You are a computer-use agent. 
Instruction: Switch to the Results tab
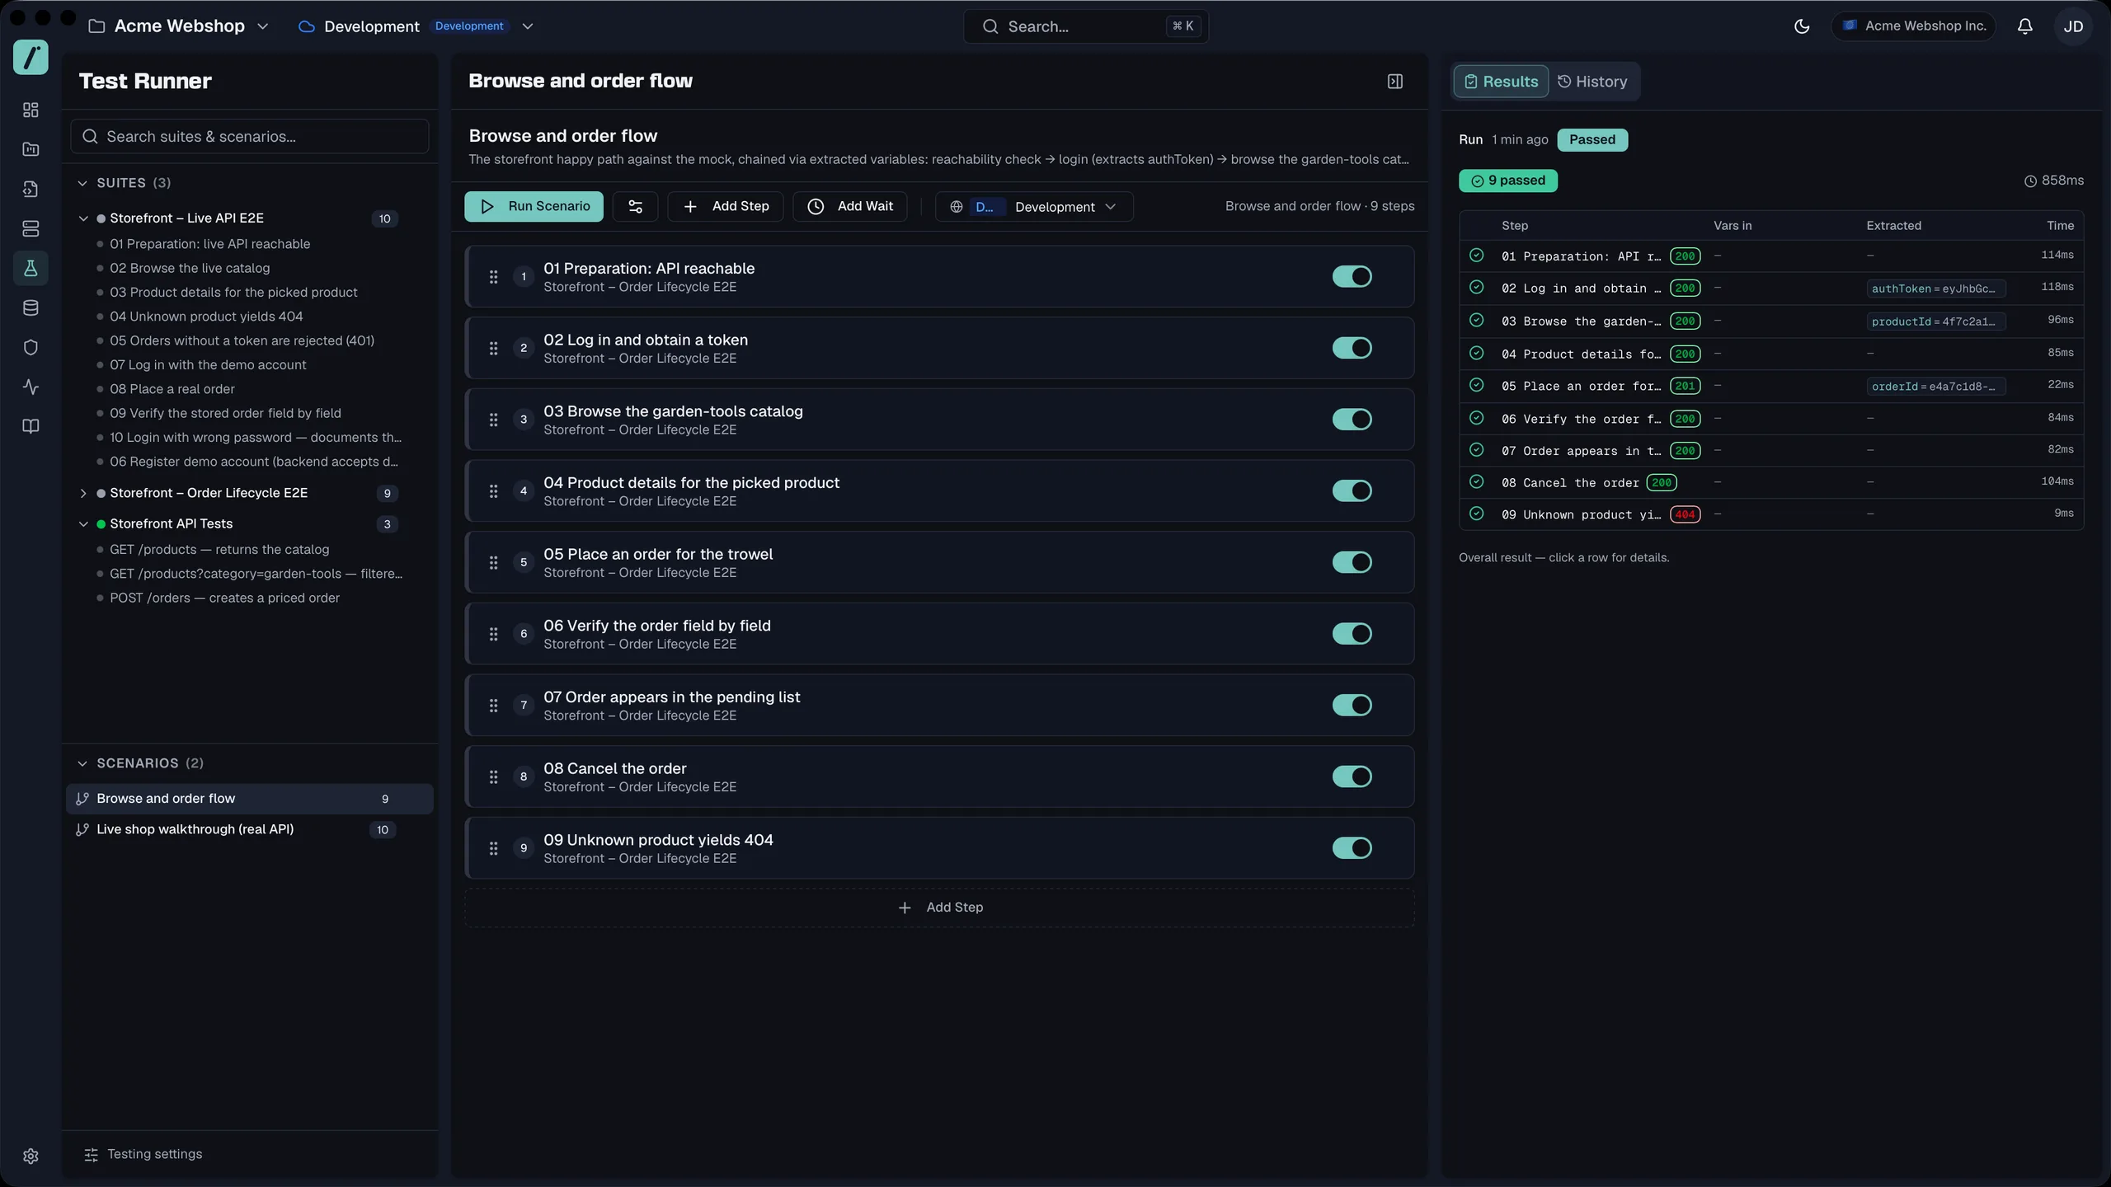[1501, 82]
